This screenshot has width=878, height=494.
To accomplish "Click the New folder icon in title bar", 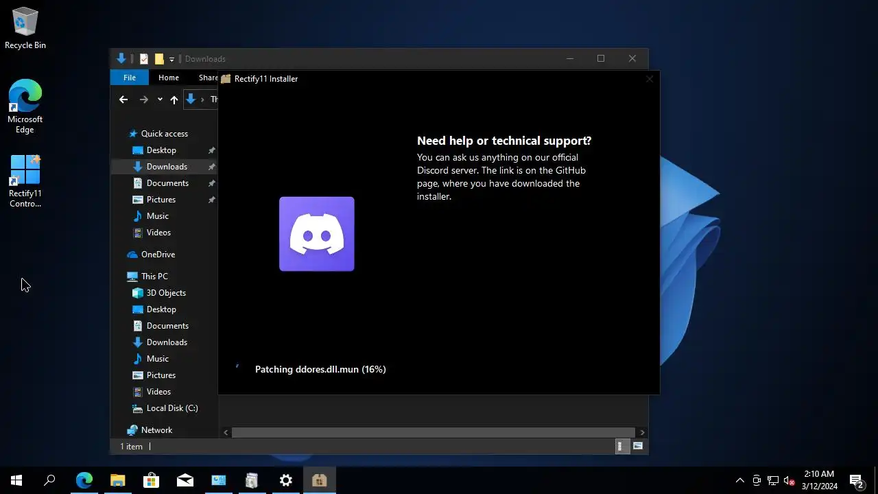I will pyautogui.click(x=159, y=59).
